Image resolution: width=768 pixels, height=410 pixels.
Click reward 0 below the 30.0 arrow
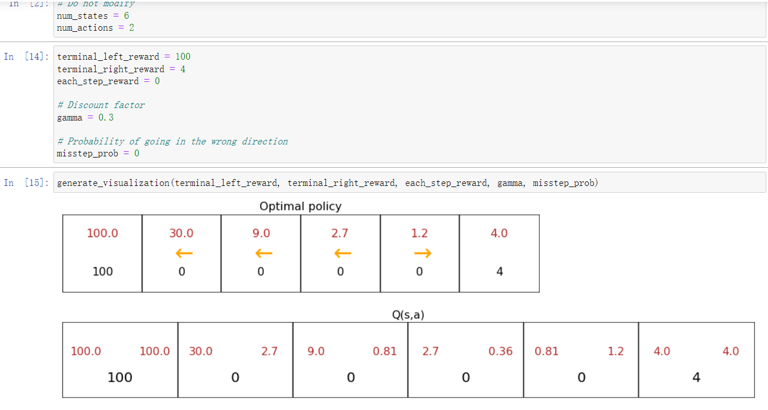tap(181, 271)
